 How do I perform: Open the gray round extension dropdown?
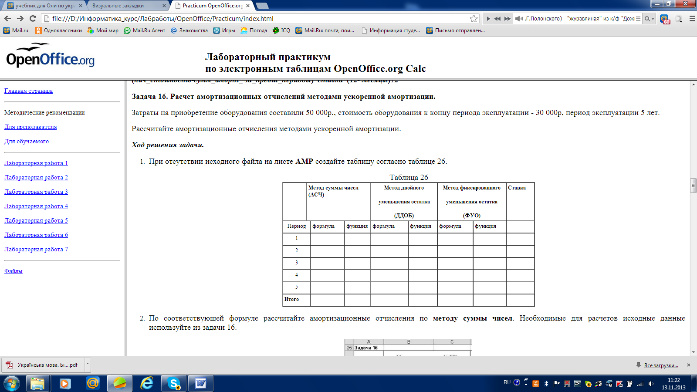(x=679, y=19)
